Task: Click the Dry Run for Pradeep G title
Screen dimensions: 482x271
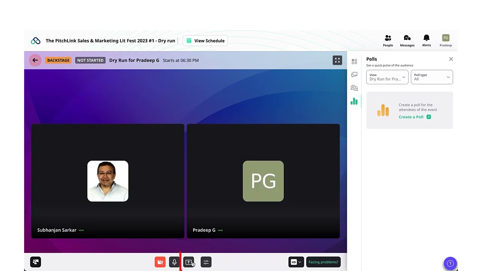Action: [134, 60]
